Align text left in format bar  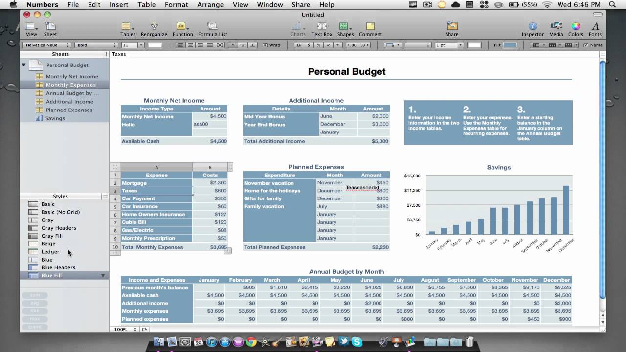(x=180, y=45)
